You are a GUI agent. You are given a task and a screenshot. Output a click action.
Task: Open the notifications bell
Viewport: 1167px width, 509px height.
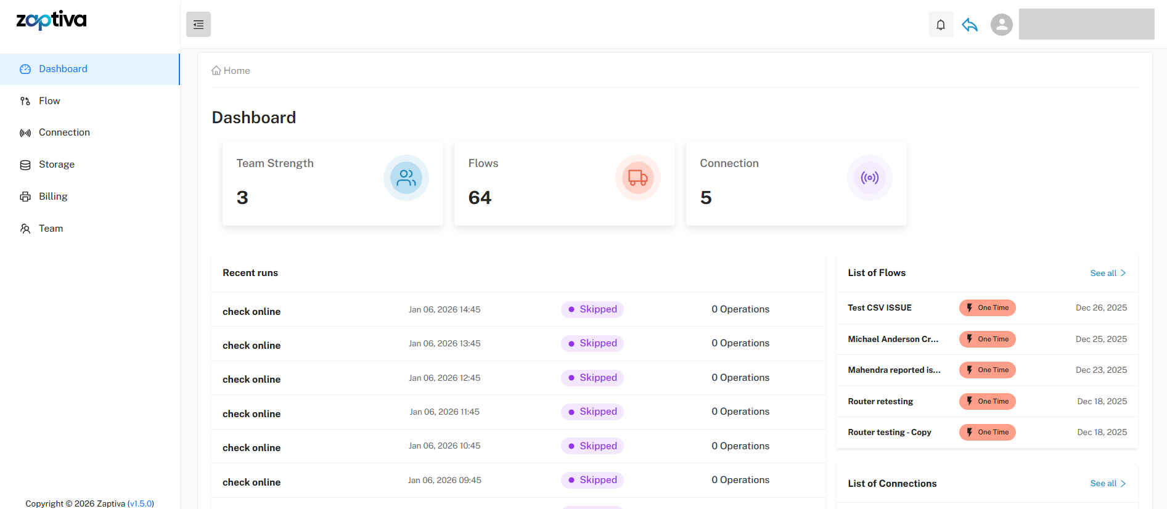point(941,25)
